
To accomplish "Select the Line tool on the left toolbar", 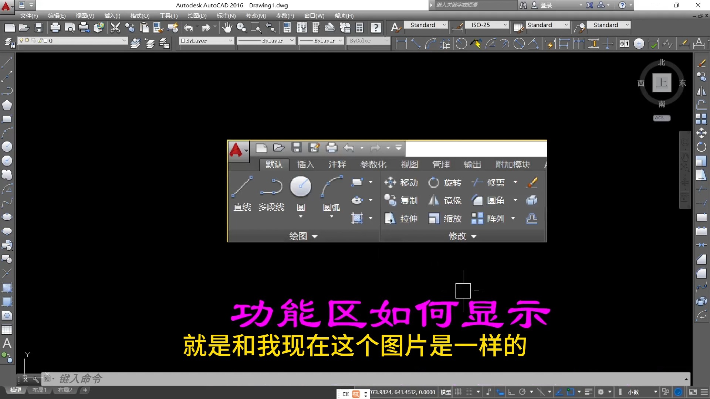I will pos(7,62).
